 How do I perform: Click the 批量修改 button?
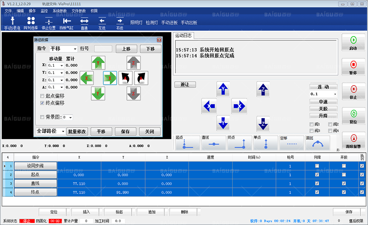[77, 132]
